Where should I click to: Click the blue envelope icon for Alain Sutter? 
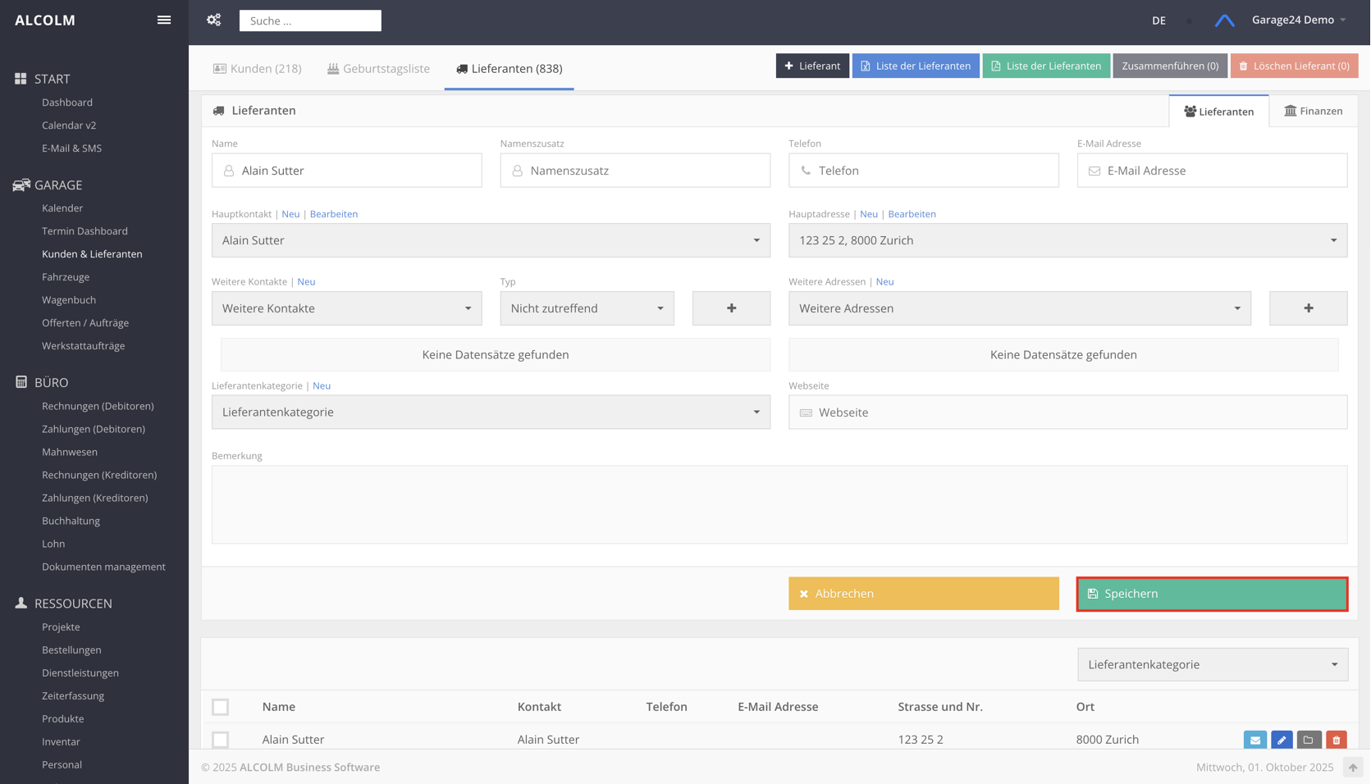1254,740
